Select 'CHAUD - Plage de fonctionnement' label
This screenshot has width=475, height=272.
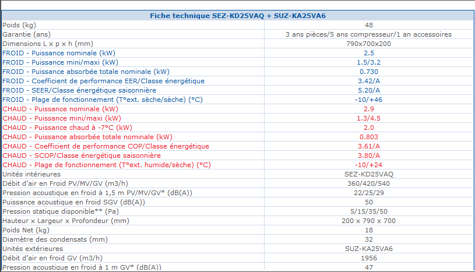106,165
